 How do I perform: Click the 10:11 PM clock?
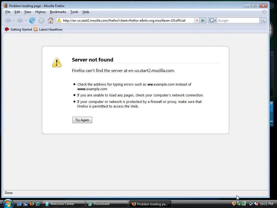pyautogui.click(x=266, y=204)
